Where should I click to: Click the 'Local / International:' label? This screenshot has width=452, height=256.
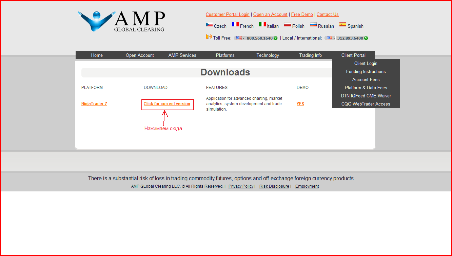tap(302, 38)
